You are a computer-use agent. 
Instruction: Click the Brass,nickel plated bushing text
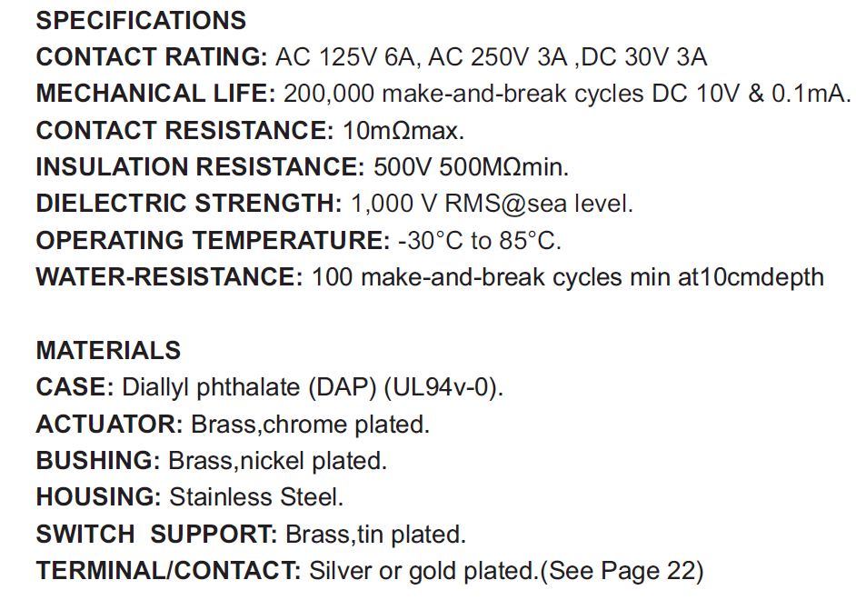coord(277,461)
